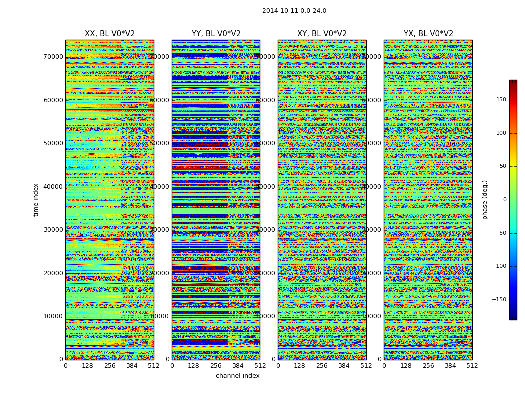Click the 'channel index' x-axis label
Viewport: 525px width, 400px height.
(237, 376)
